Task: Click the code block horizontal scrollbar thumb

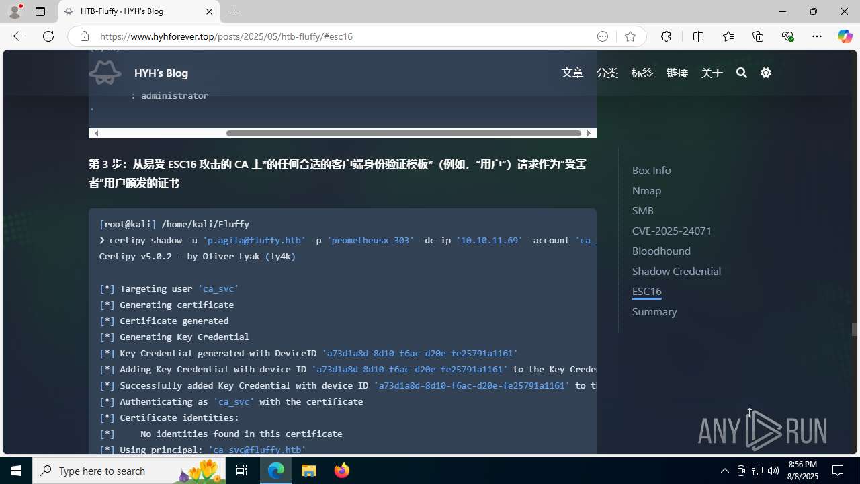Action: (403, 133)
